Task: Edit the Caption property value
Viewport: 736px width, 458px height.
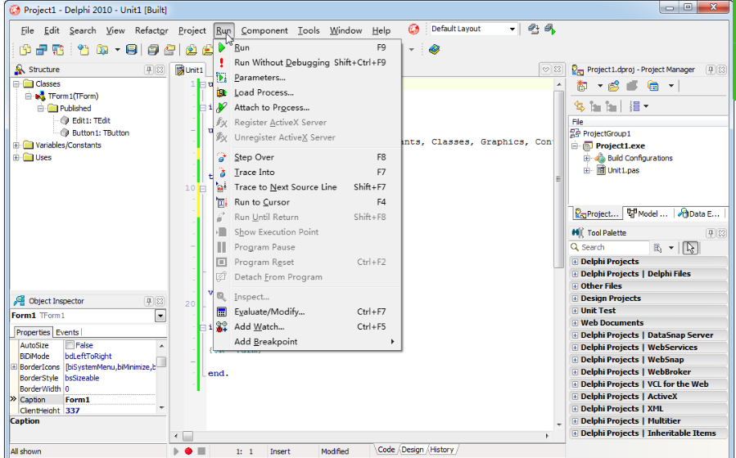Action: [x=110, y=400]
